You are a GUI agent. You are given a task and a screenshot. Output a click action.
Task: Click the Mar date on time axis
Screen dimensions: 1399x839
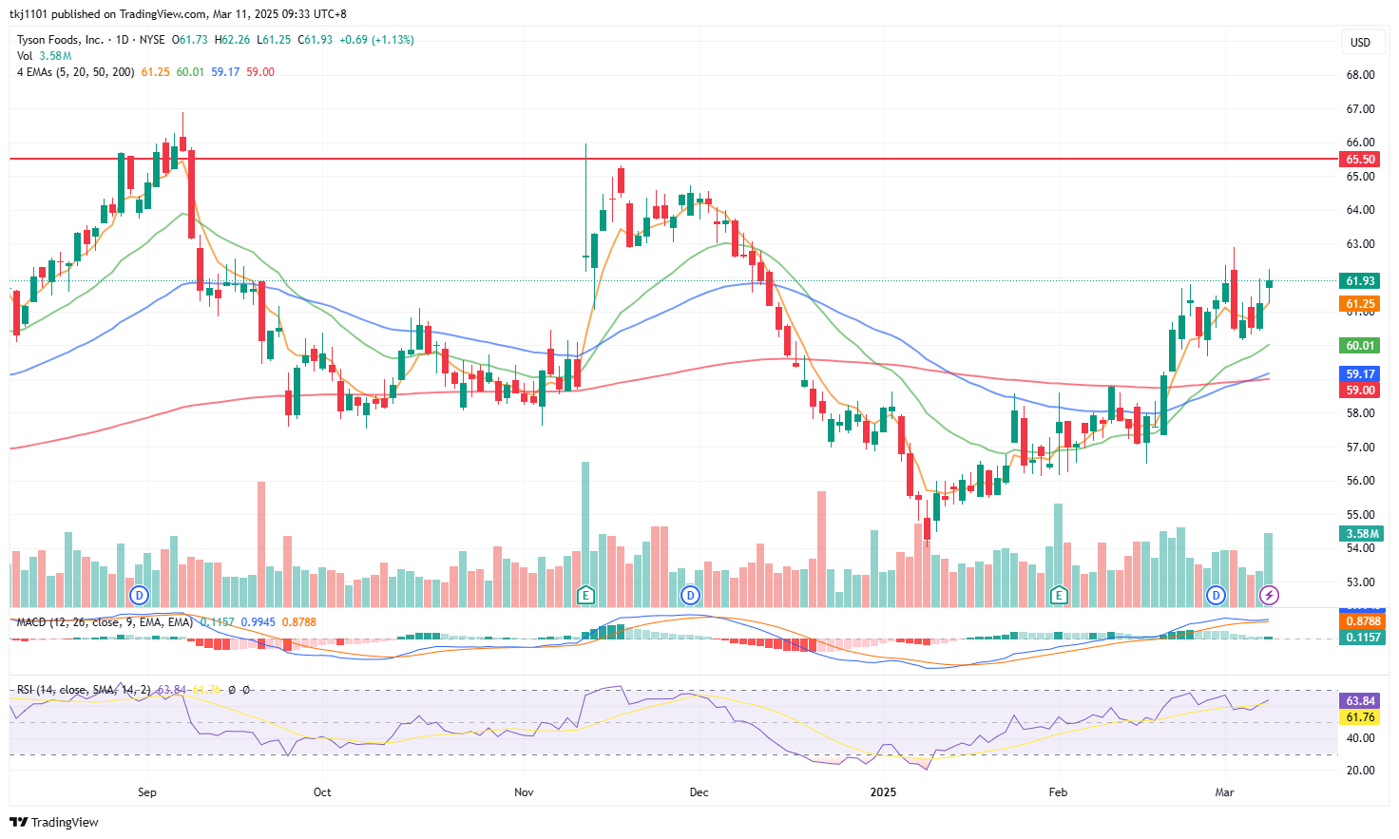[x=1225, y=792]
